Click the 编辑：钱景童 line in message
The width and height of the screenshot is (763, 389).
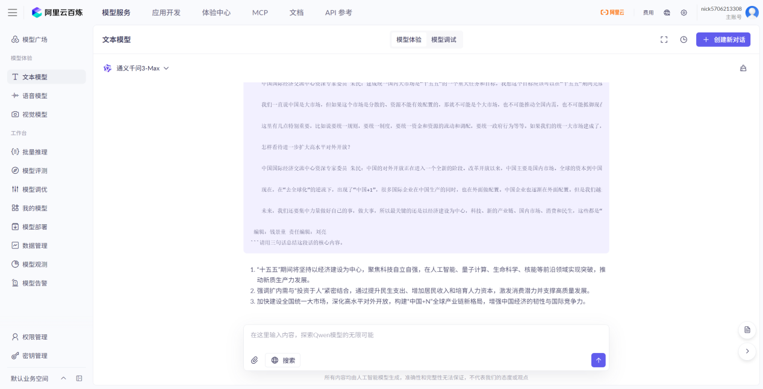[x=290, y=232]
